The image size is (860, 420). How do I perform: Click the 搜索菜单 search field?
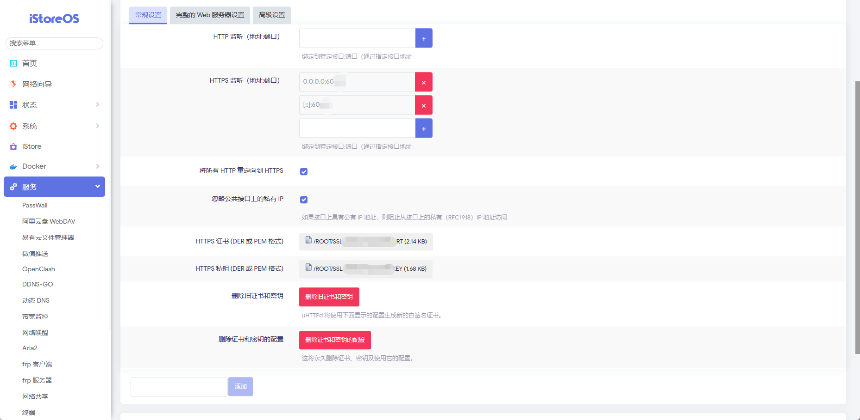click(x=54, y=43)
